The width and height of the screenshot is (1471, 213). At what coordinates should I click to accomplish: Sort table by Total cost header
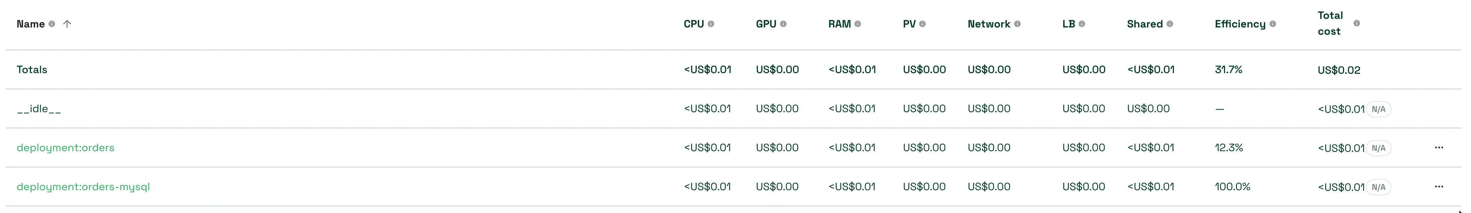1330,23
